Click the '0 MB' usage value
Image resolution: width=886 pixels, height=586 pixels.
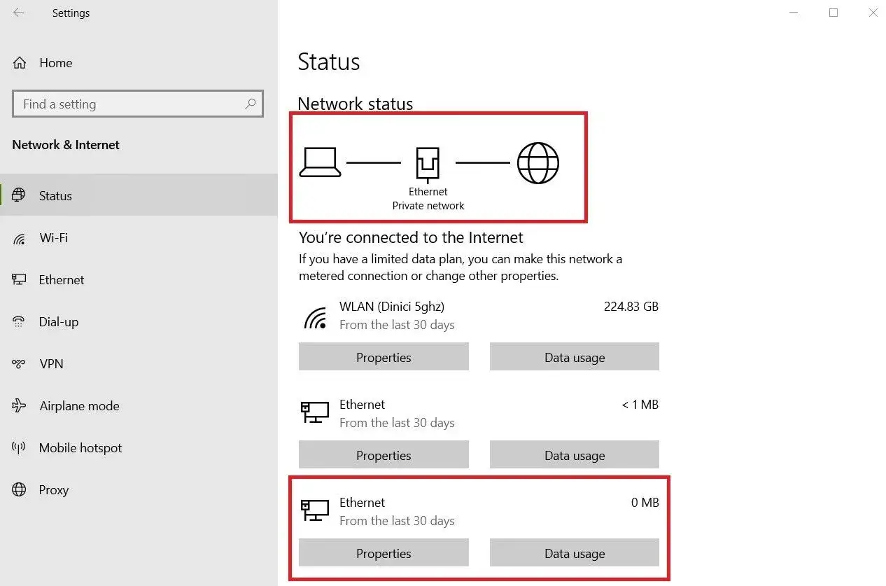click(x=645, y=502)
